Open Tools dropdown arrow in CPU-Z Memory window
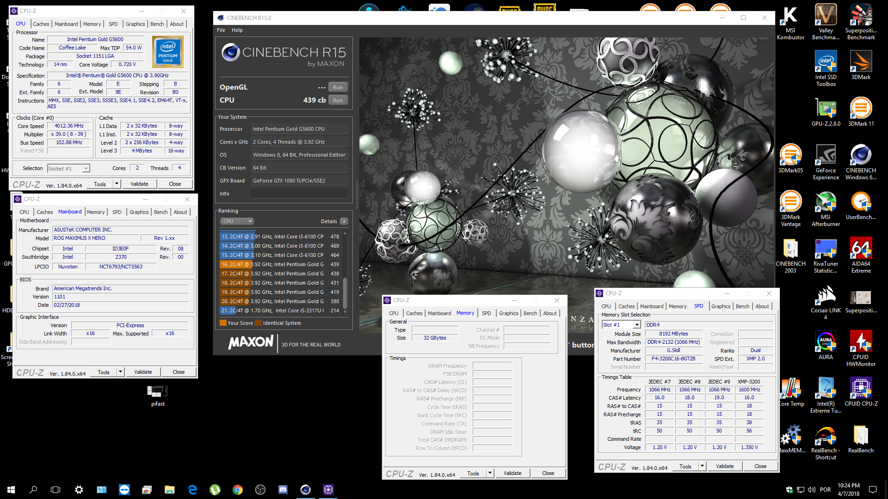The height and width of the screenshot is (499, 888). point(490,473)
